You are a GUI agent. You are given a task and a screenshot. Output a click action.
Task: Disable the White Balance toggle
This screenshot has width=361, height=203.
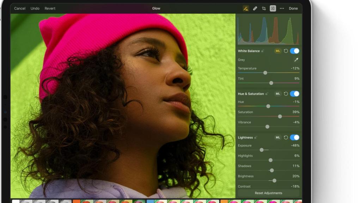point(295,51)
